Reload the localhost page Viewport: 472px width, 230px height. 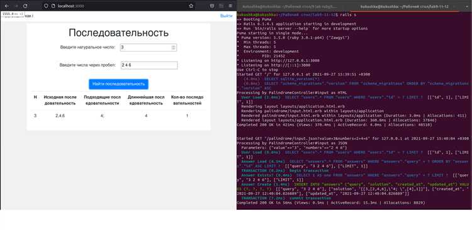(x=25, y=6)
